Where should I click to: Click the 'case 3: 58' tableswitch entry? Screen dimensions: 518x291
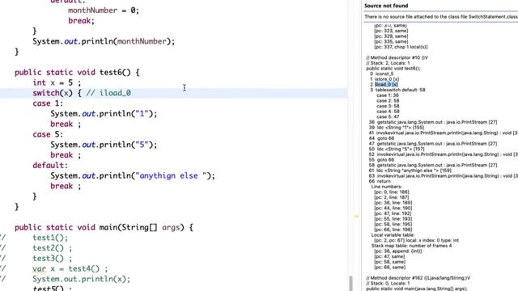388,106
